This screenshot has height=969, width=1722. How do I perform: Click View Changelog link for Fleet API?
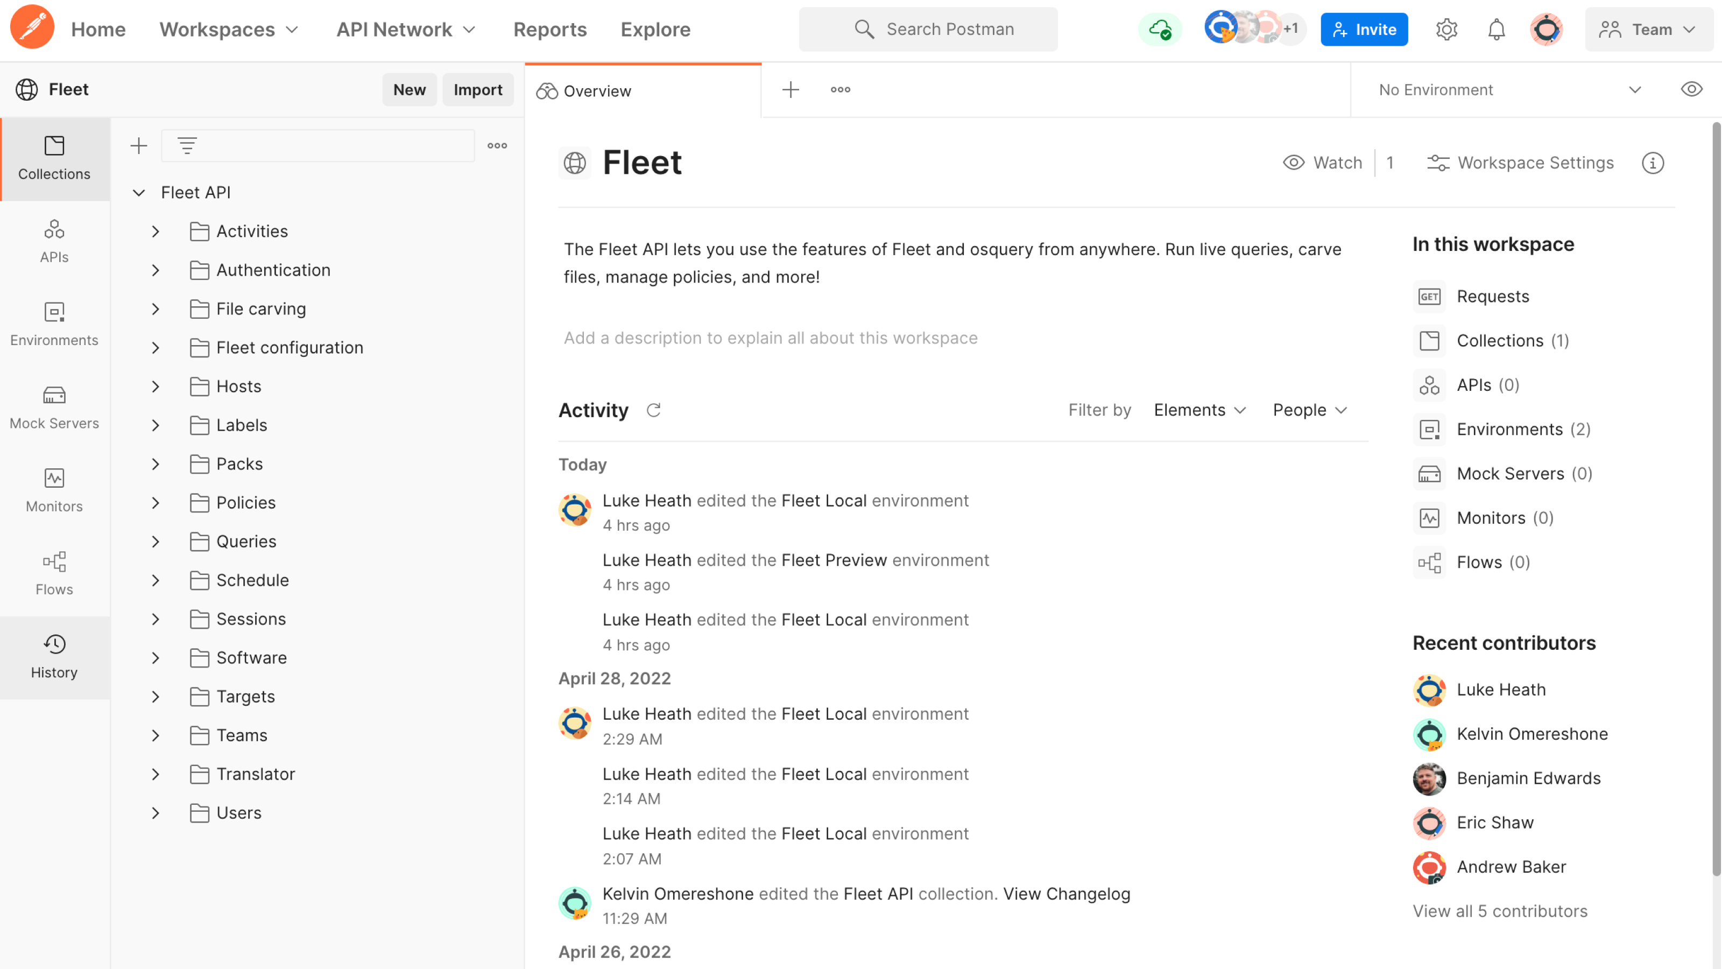click(1067, 893)
